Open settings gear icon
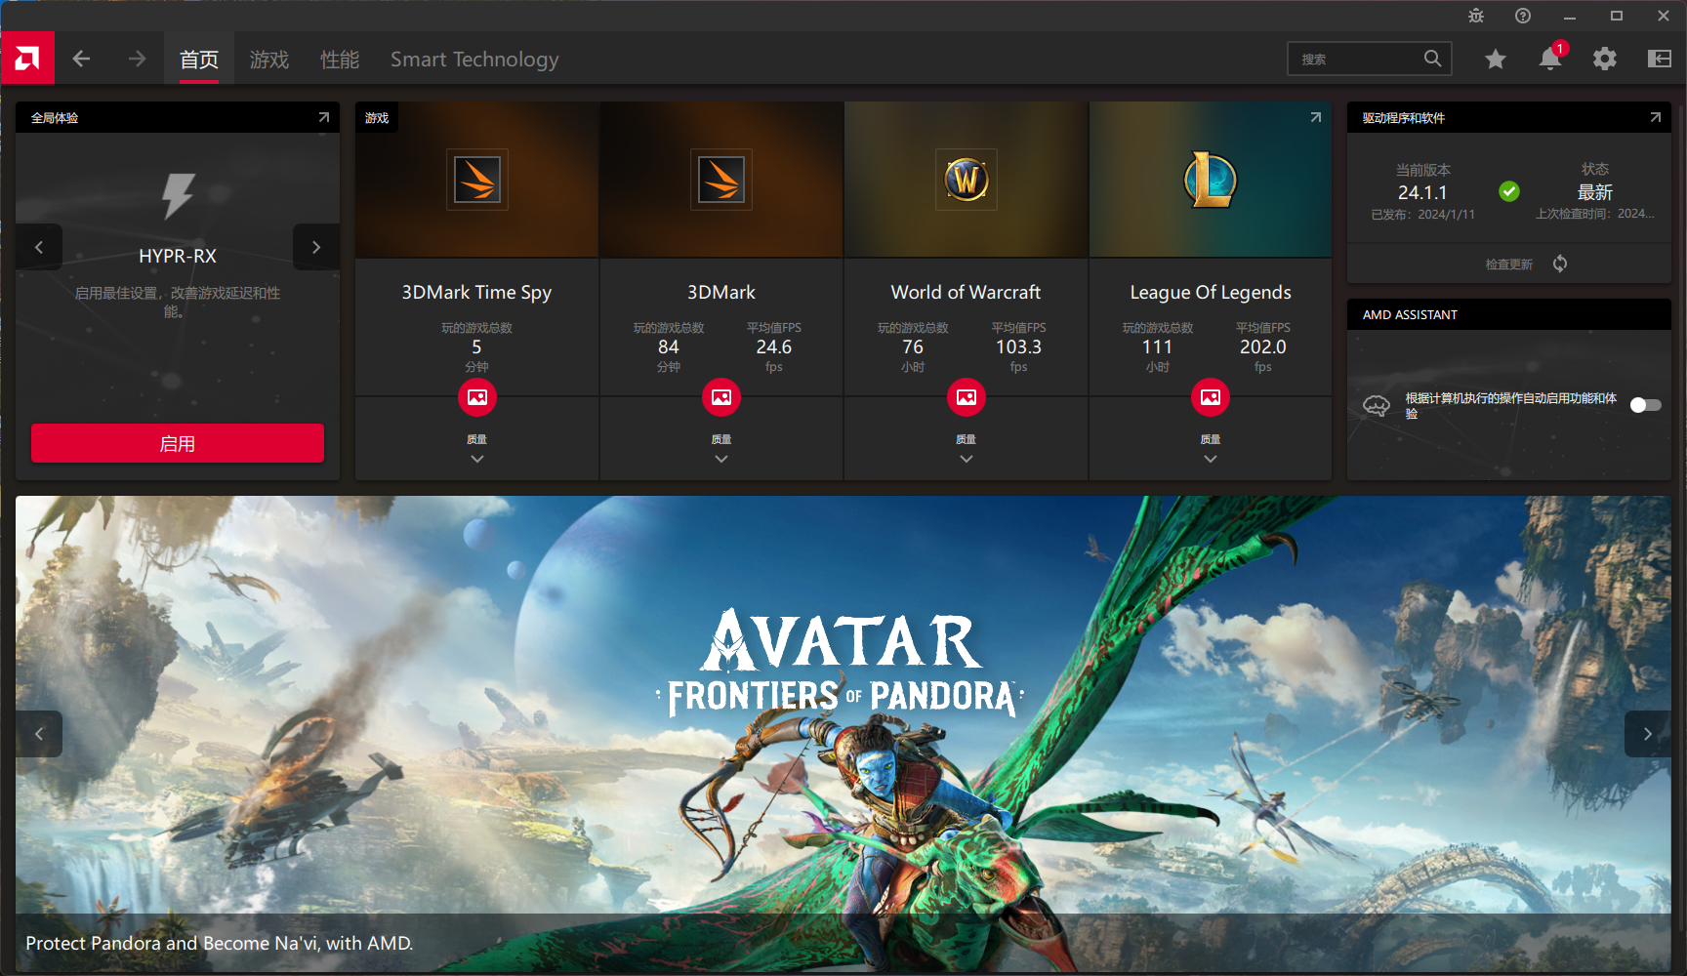1687x976 pixels. [1604, 59]
